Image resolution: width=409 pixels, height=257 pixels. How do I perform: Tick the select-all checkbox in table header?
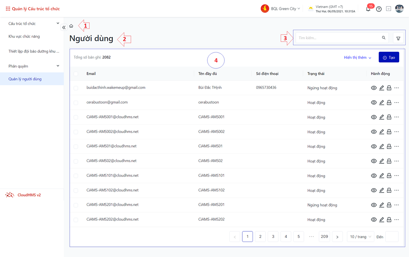tap(76, 74)
